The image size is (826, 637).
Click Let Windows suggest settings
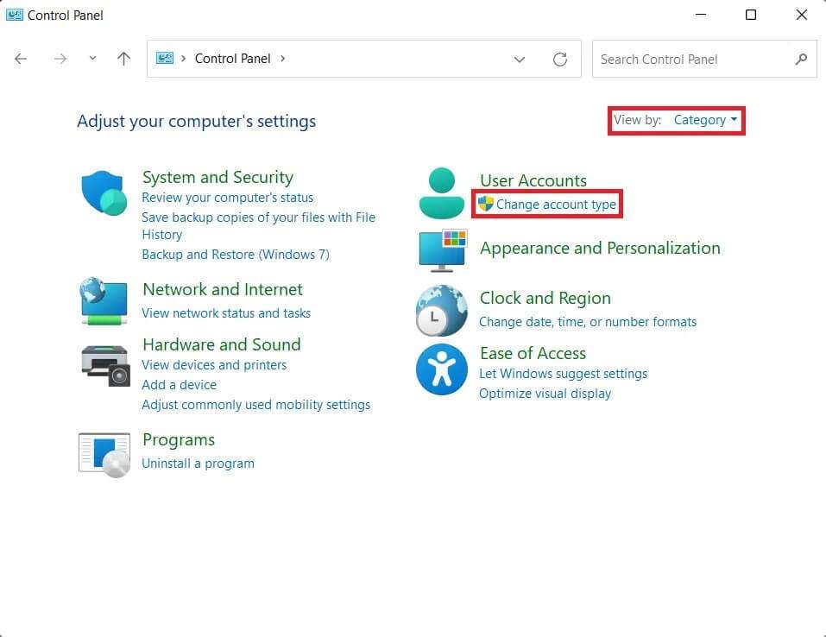coord(563,374)
